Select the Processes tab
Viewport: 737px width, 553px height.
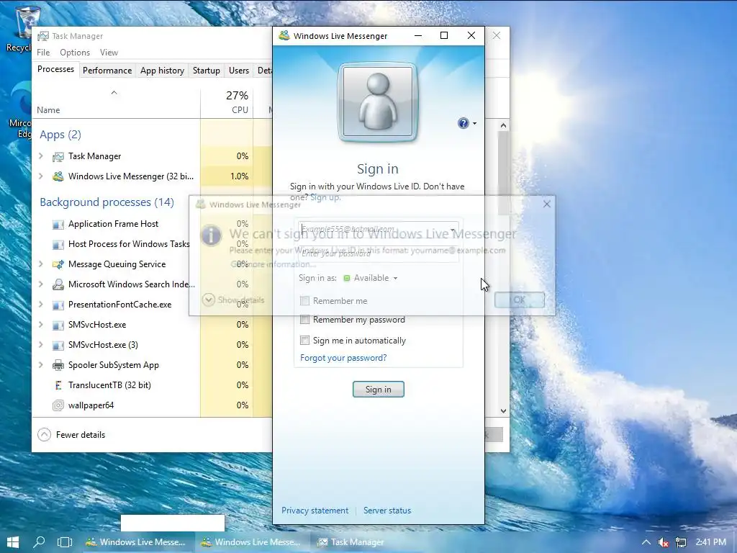(55, 69)
